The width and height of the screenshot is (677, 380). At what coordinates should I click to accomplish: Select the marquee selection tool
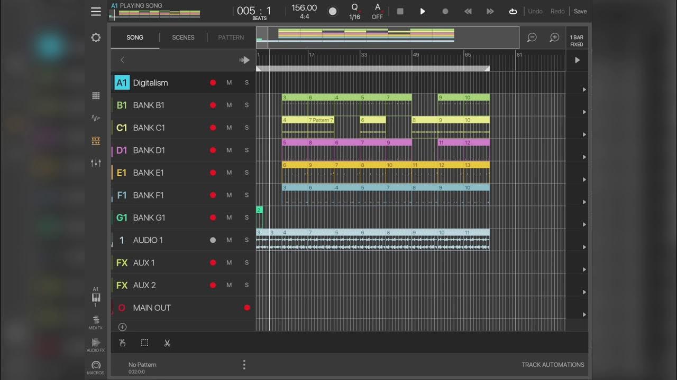(144, 343)
